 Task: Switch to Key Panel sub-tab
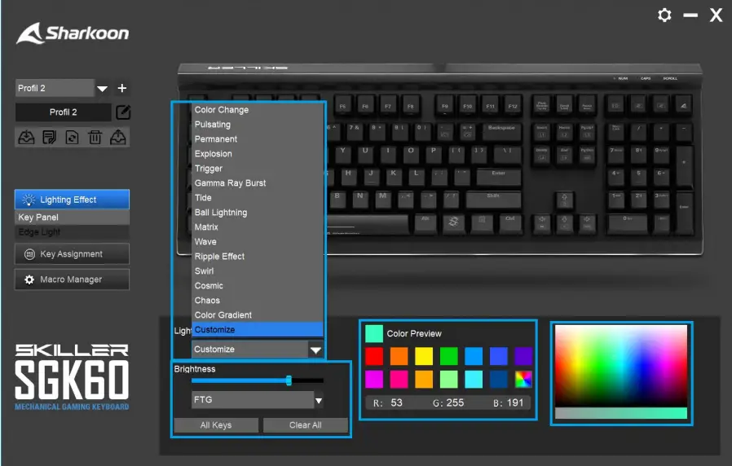click(72, 218)
